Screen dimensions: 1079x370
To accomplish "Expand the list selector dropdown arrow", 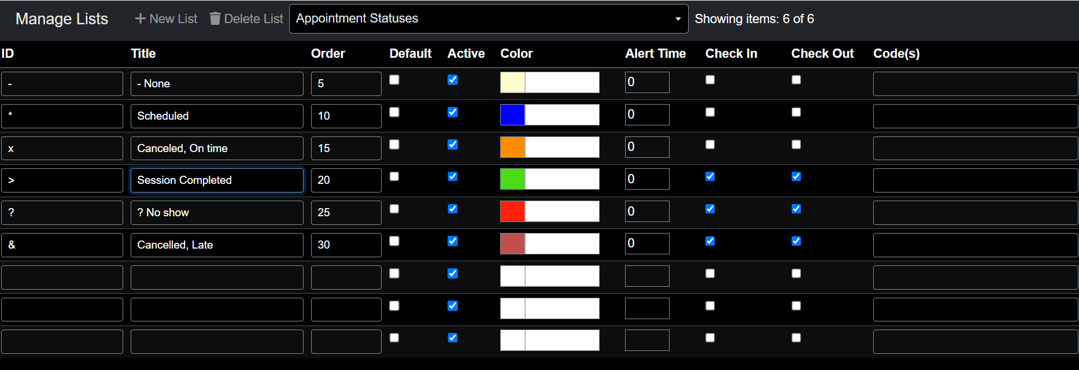I will pyautogui.click(x=678, y=19).
